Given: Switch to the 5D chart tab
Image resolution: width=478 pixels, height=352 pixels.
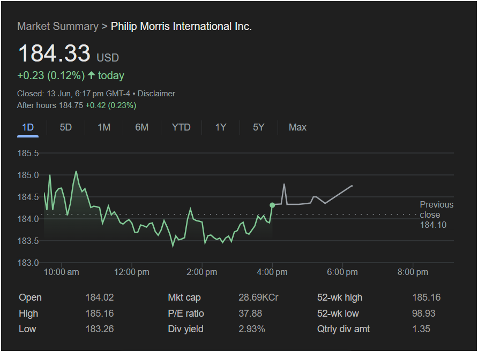Looking at the screenshot, I should [65, 127].
